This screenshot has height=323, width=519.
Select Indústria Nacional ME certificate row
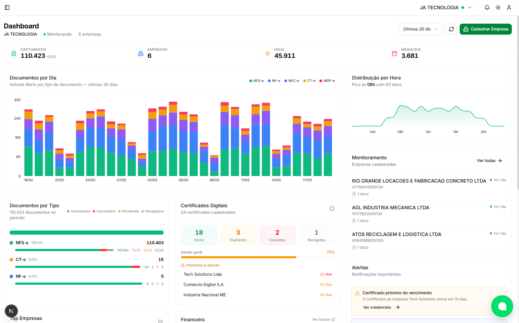click(x=258, y=295)
